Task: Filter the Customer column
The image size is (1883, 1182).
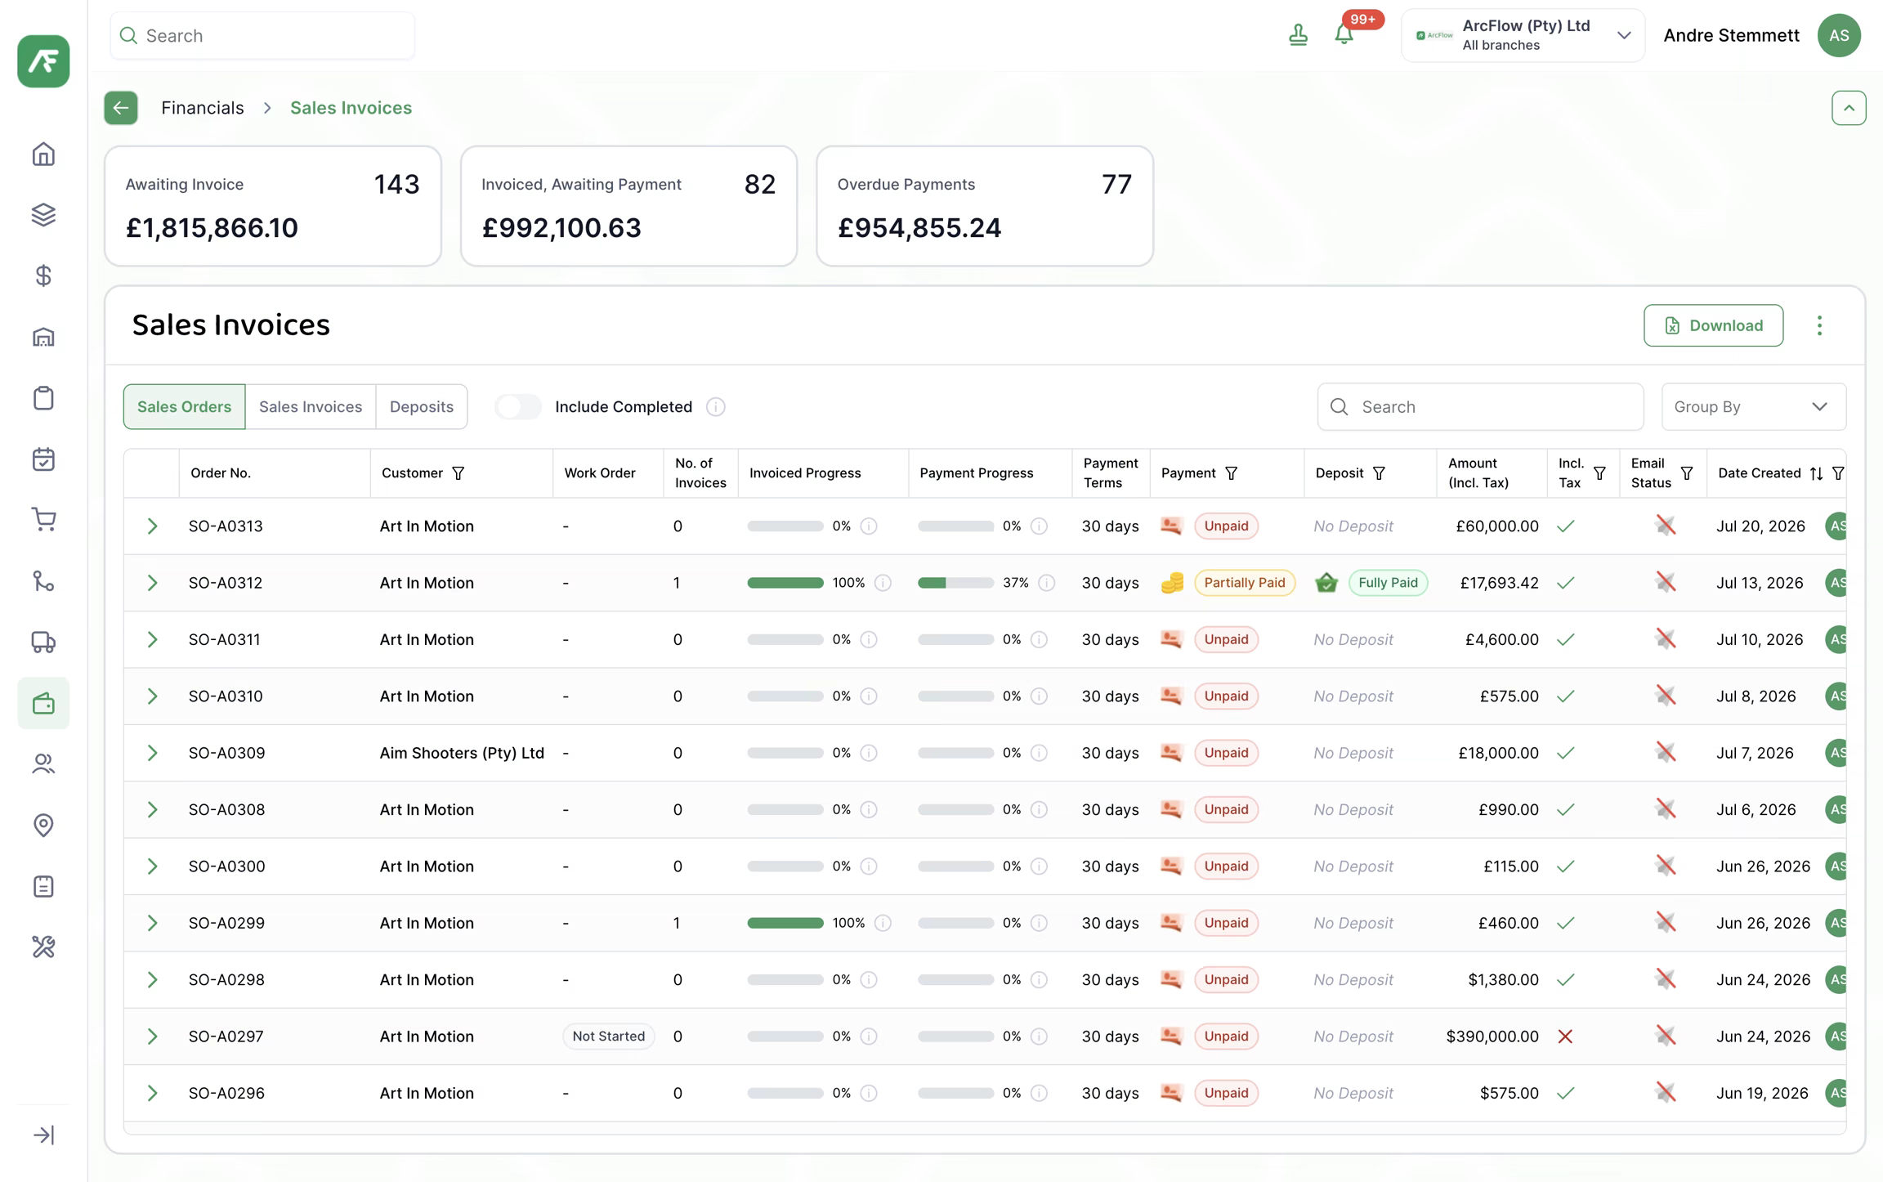Action: tap(458, 473)
